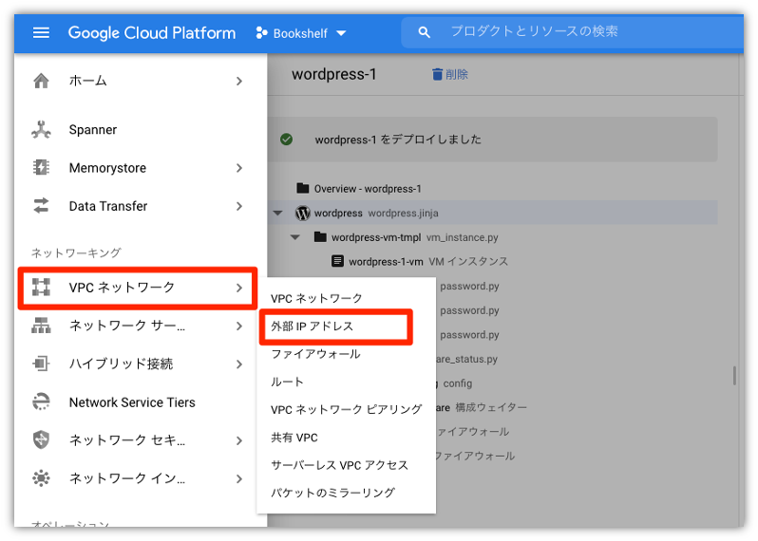Screen dimensions: 758x541
Task: Expand the ネットワーク イン... chevron
Action: click(239, 478)
